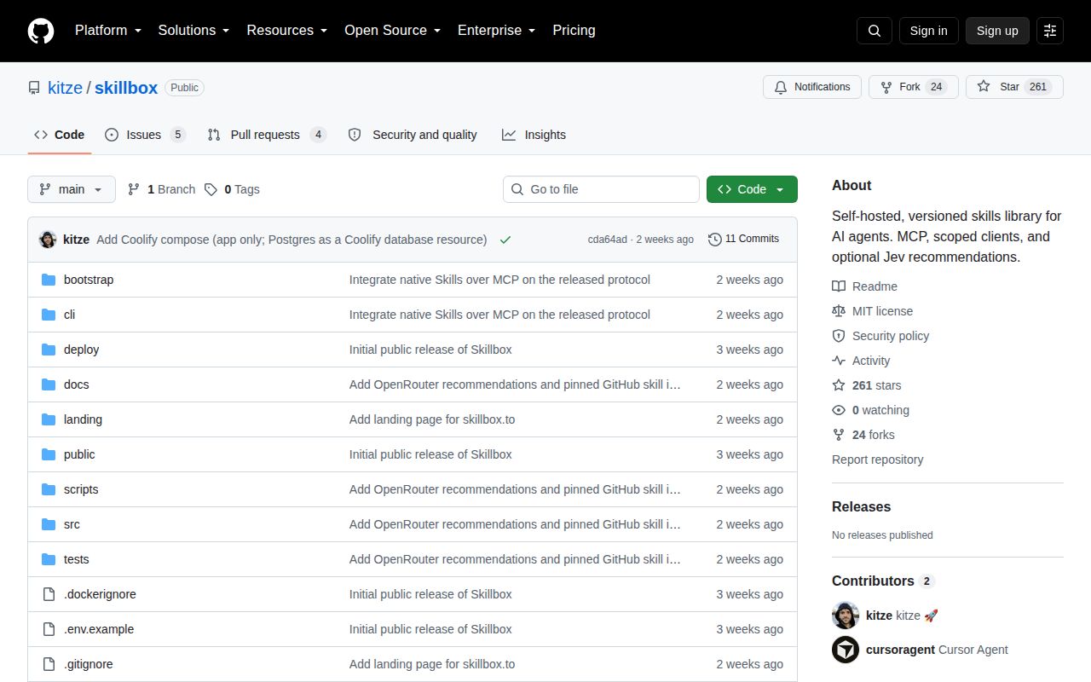This screenshot has height=682, width=1091.
Task: Click kitze contributor avatar in sidebar
Action: coord(846,616)
